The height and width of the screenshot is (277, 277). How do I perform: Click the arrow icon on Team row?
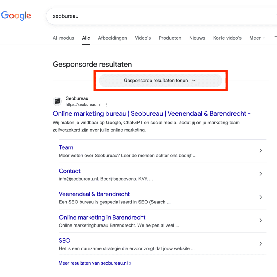pyautogui.click(x=261, y=151)
